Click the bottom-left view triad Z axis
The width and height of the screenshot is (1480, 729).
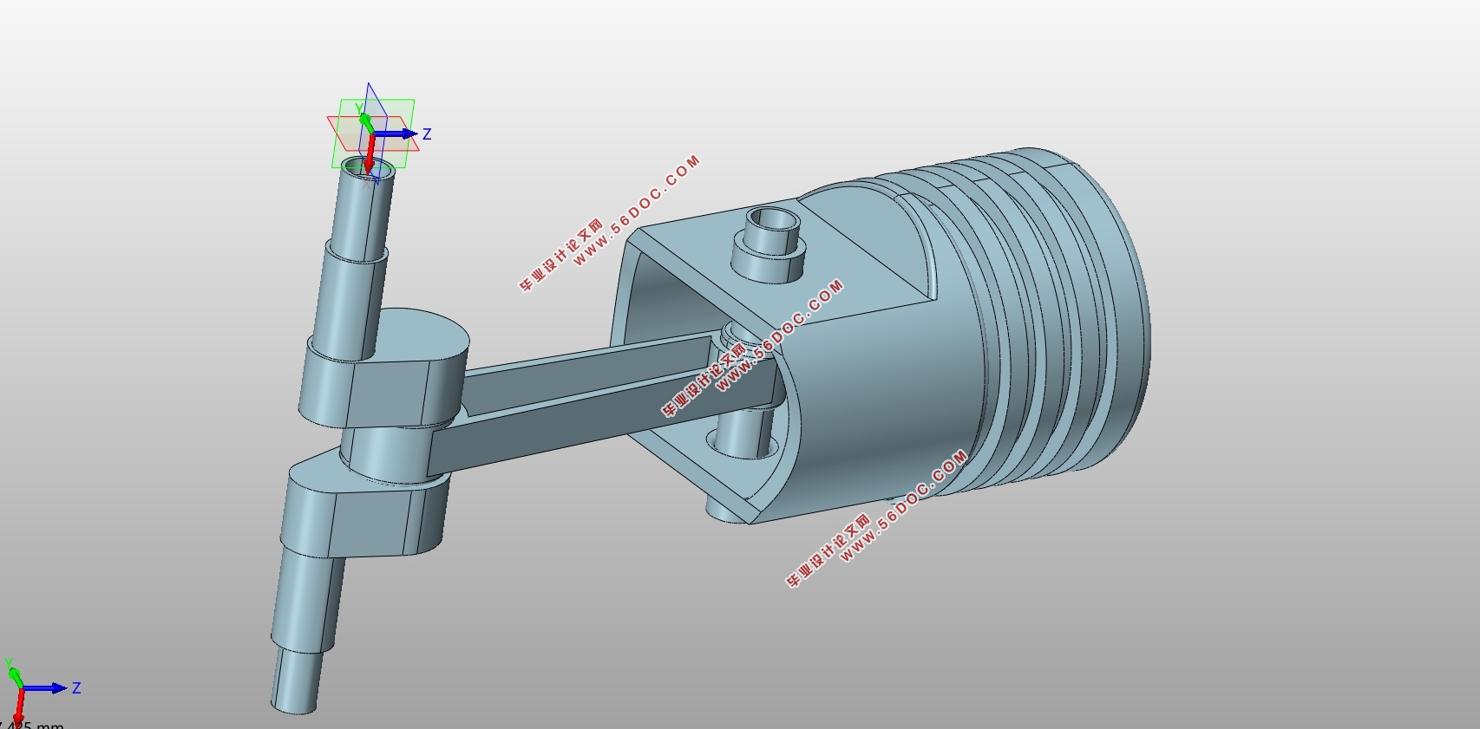tap(45, 688)
